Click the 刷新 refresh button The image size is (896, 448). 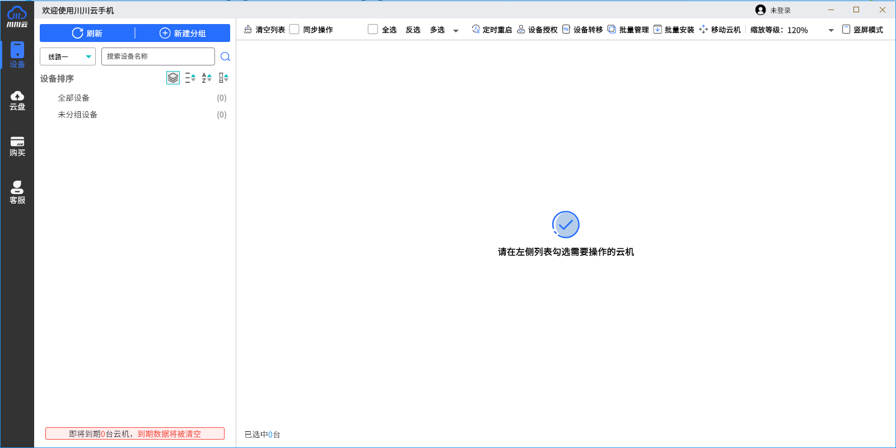[87, 33]
